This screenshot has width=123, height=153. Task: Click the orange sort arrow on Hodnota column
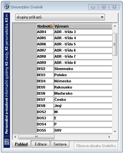51,26
